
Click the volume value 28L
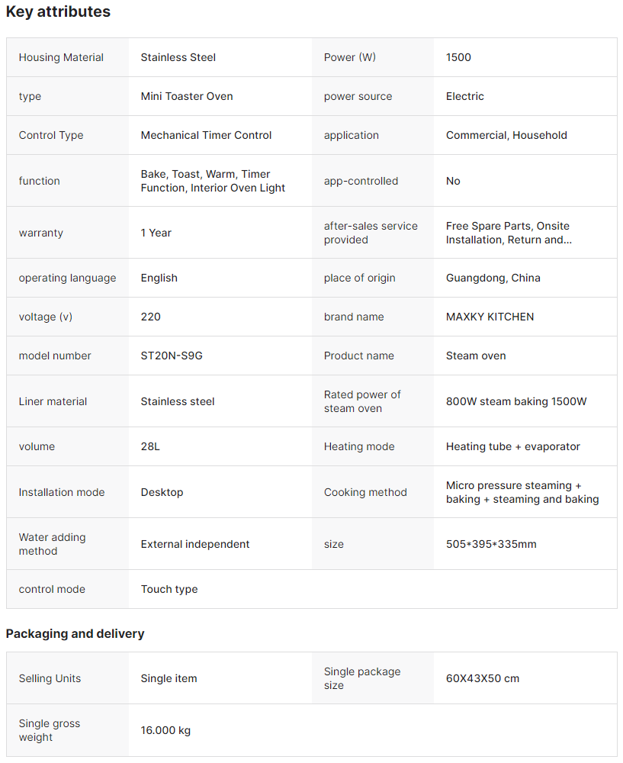point(150,446)
